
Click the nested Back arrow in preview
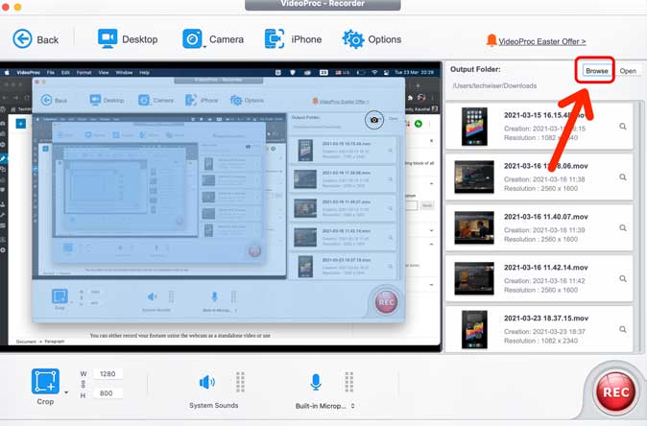click(x=46, y=100)
